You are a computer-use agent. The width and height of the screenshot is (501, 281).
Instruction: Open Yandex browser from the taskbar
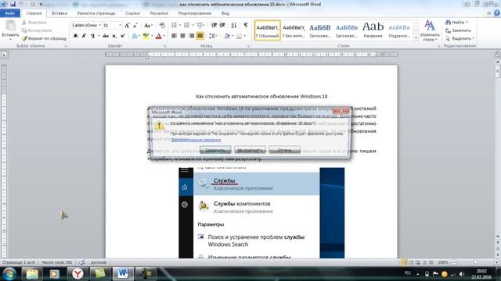[x=77, y=273]
